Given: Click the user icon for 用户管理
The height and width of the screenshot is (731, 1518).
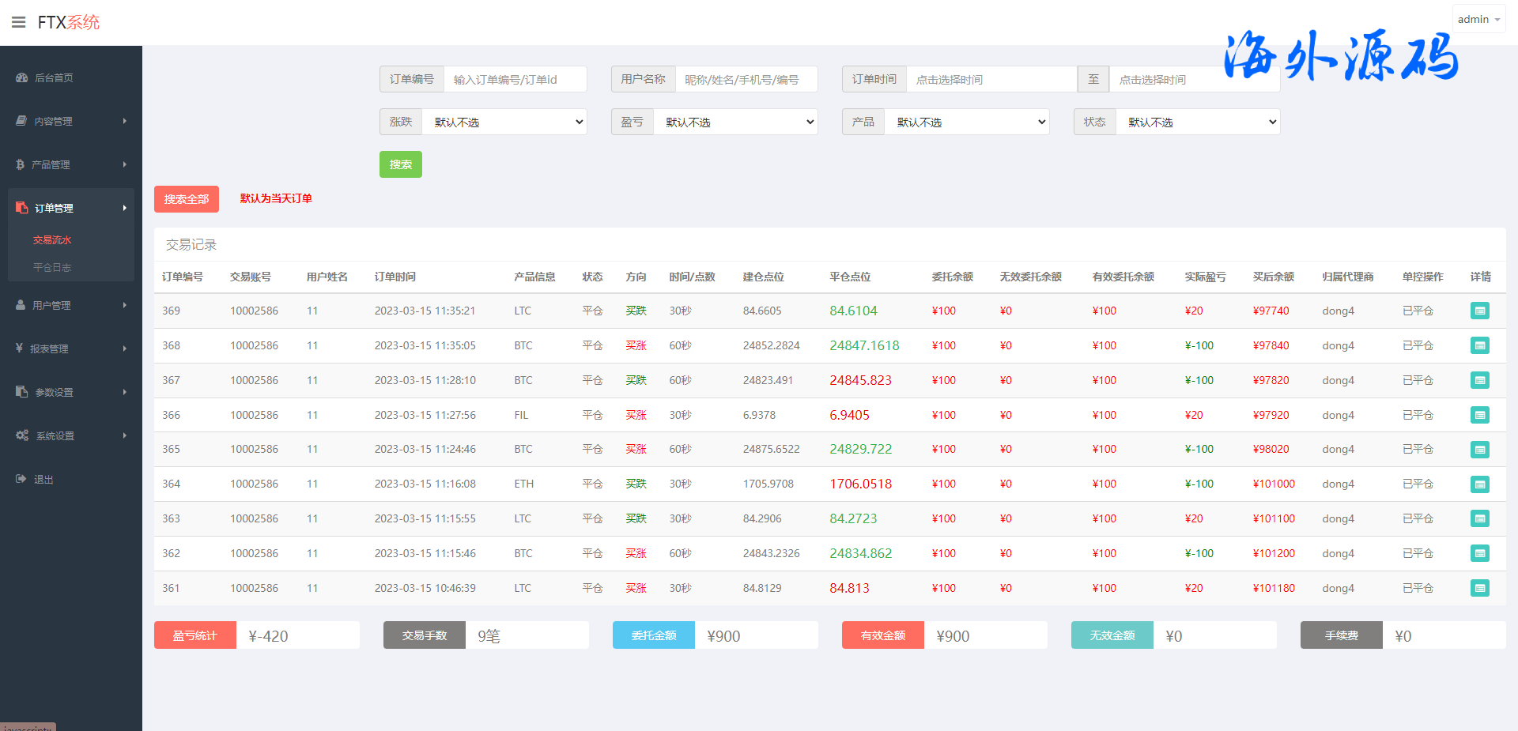Looking at the screenshot, I should pyautogui.click(x=21, y=305).
